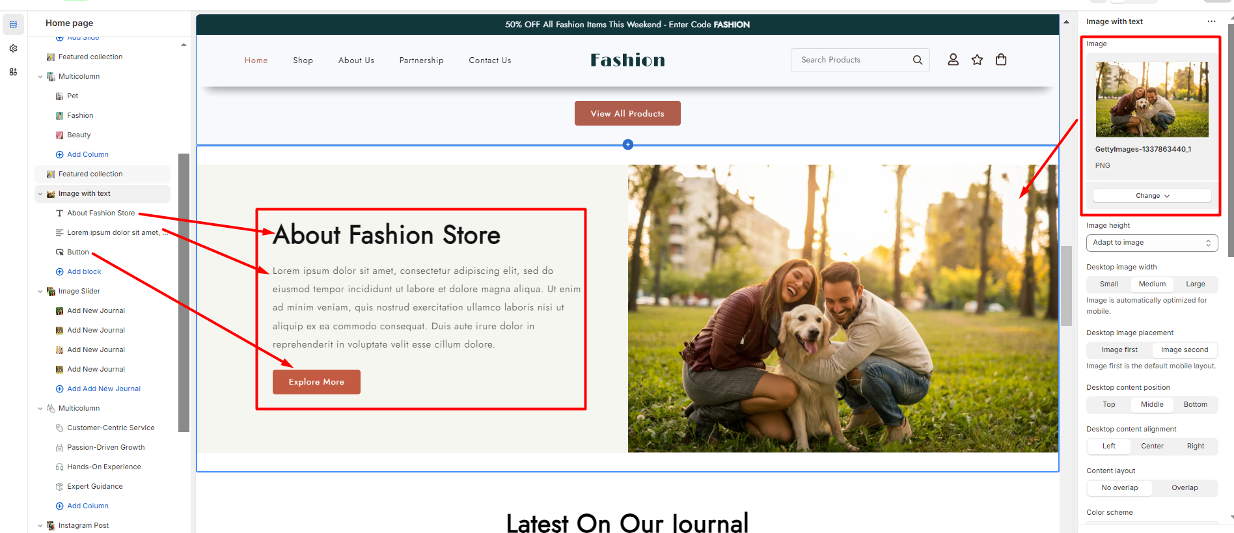This screenshot has width=1234, height=533.
Task: Open the shopping bag cart icon
Action: pos(1001,60)
